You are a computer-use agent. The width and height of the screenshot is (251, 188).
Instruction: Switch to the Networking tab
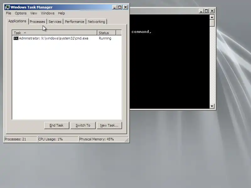pyautogui.click(x=96, y=22)
